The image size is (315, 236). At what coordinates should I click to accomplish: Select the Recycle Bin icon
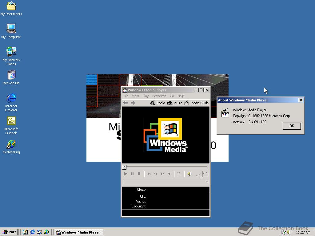[x=11, y=77]
